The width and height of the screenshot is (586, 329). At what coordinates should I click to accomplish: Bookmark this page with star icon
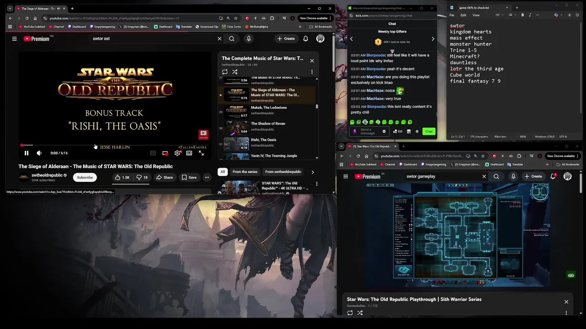pyautogui.click(x=236, y=18)
